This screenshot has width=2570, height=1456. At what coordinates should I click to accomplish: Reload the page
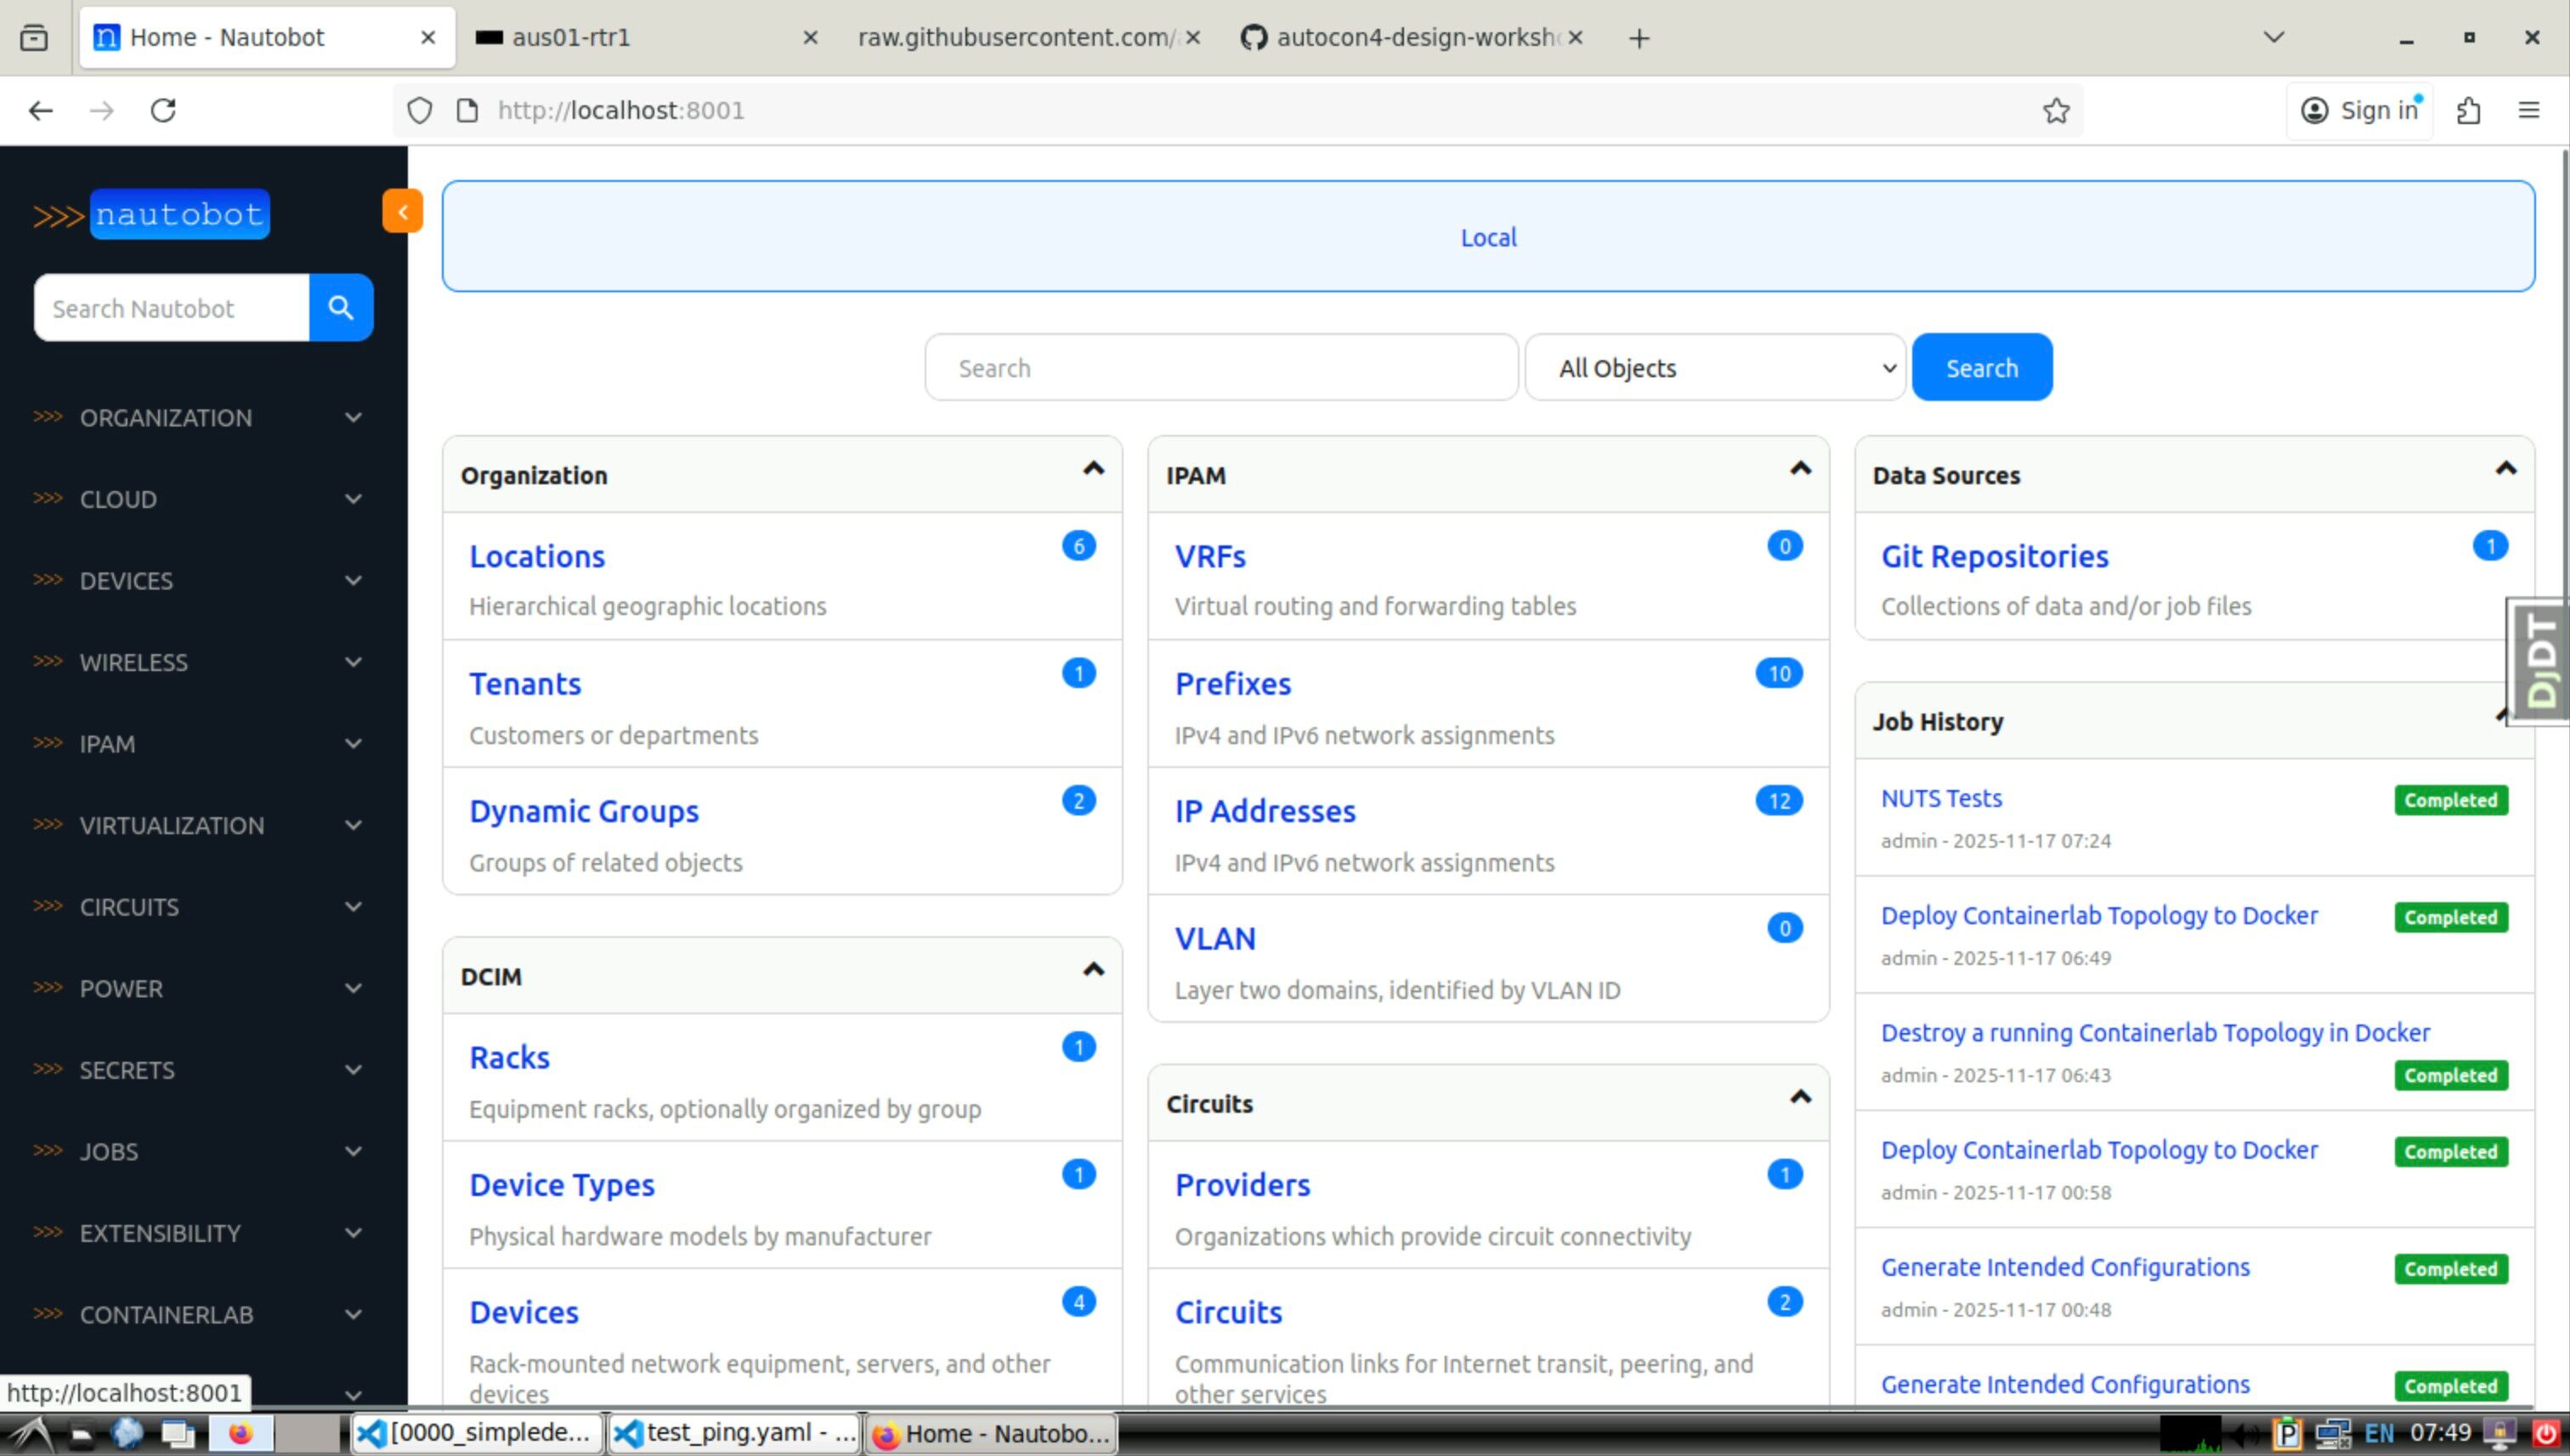pos(163,110)
